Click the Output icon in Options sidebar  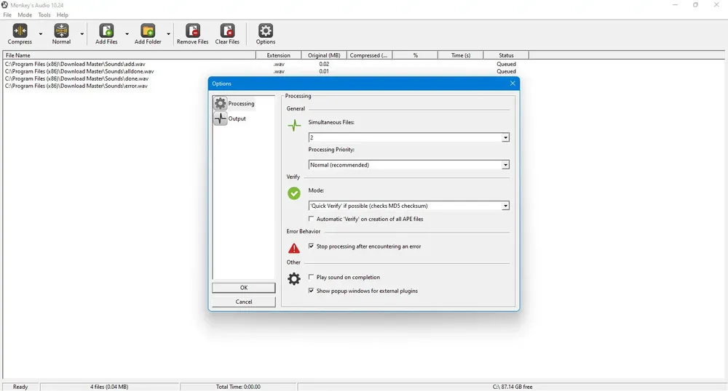pyautogui.click(x=221, y=118)
